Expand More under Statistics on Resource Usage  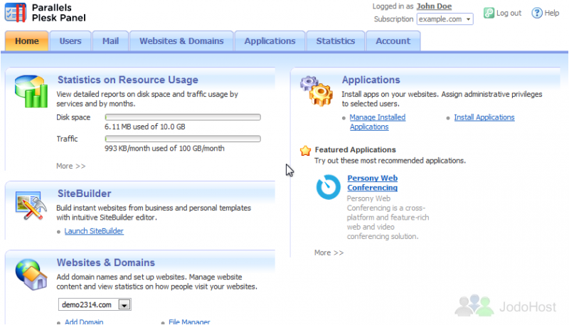pyautogui.click(x=70, y=166)
